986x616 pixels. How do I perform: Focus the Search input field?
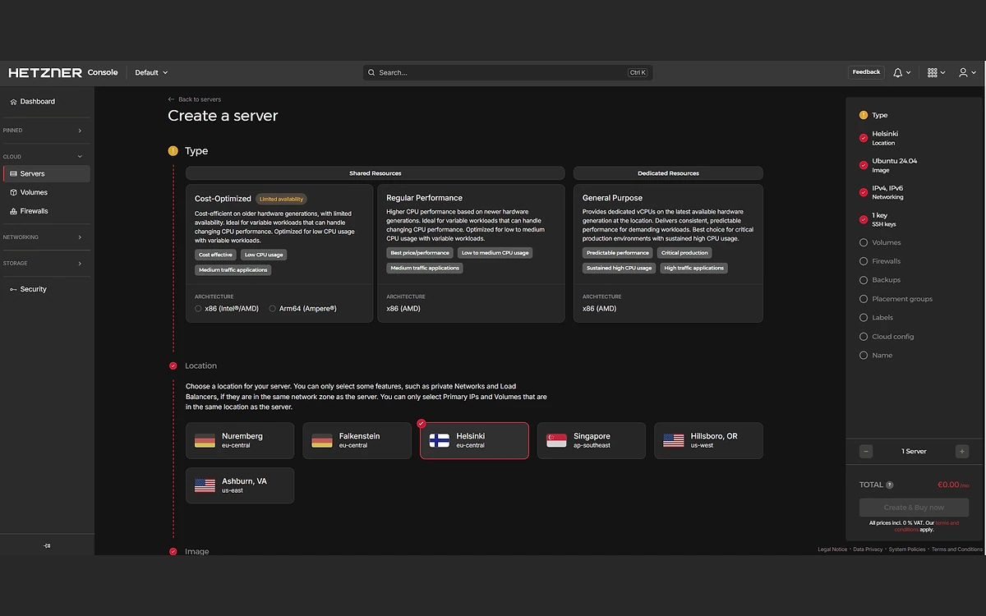[508, 72]
